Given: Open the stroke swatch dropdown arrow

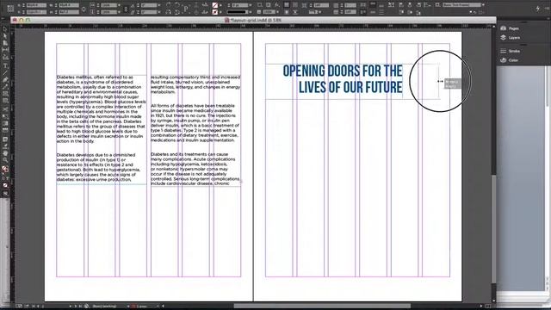Looking at the screenshot, I should tap(220, 12).
